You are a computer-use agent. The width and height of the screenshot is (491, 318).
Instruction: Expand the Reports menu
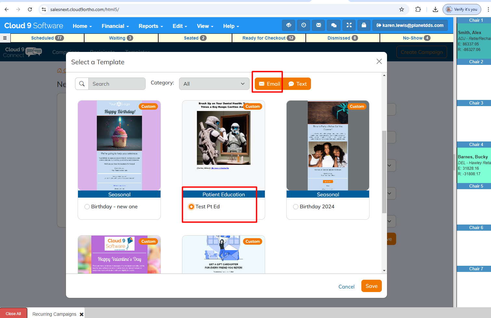point(151,26)
